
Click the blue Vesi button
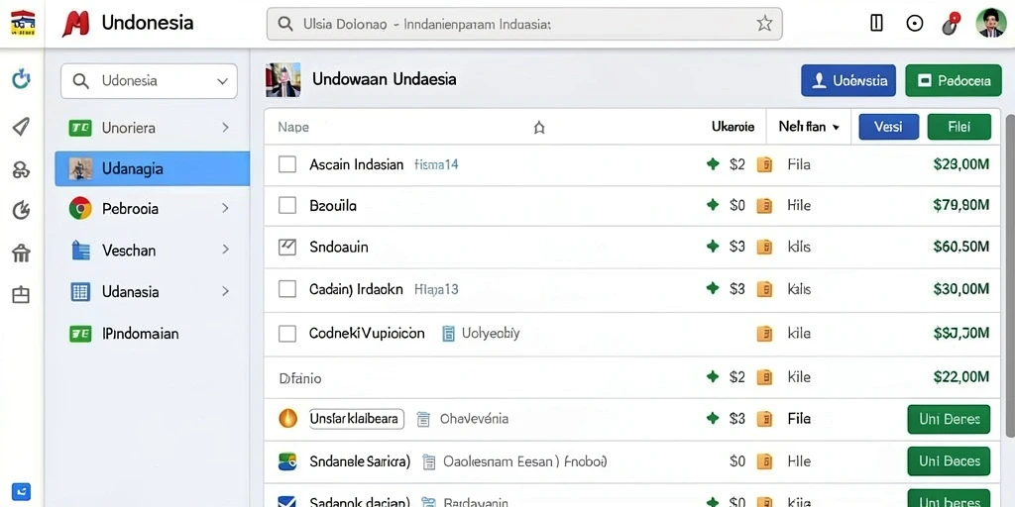click(x=889, y=127)
